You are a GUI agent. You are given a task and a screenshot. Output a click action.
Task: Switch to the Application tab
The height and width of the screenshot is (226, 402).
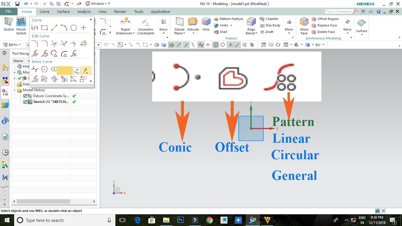[160, 12]
